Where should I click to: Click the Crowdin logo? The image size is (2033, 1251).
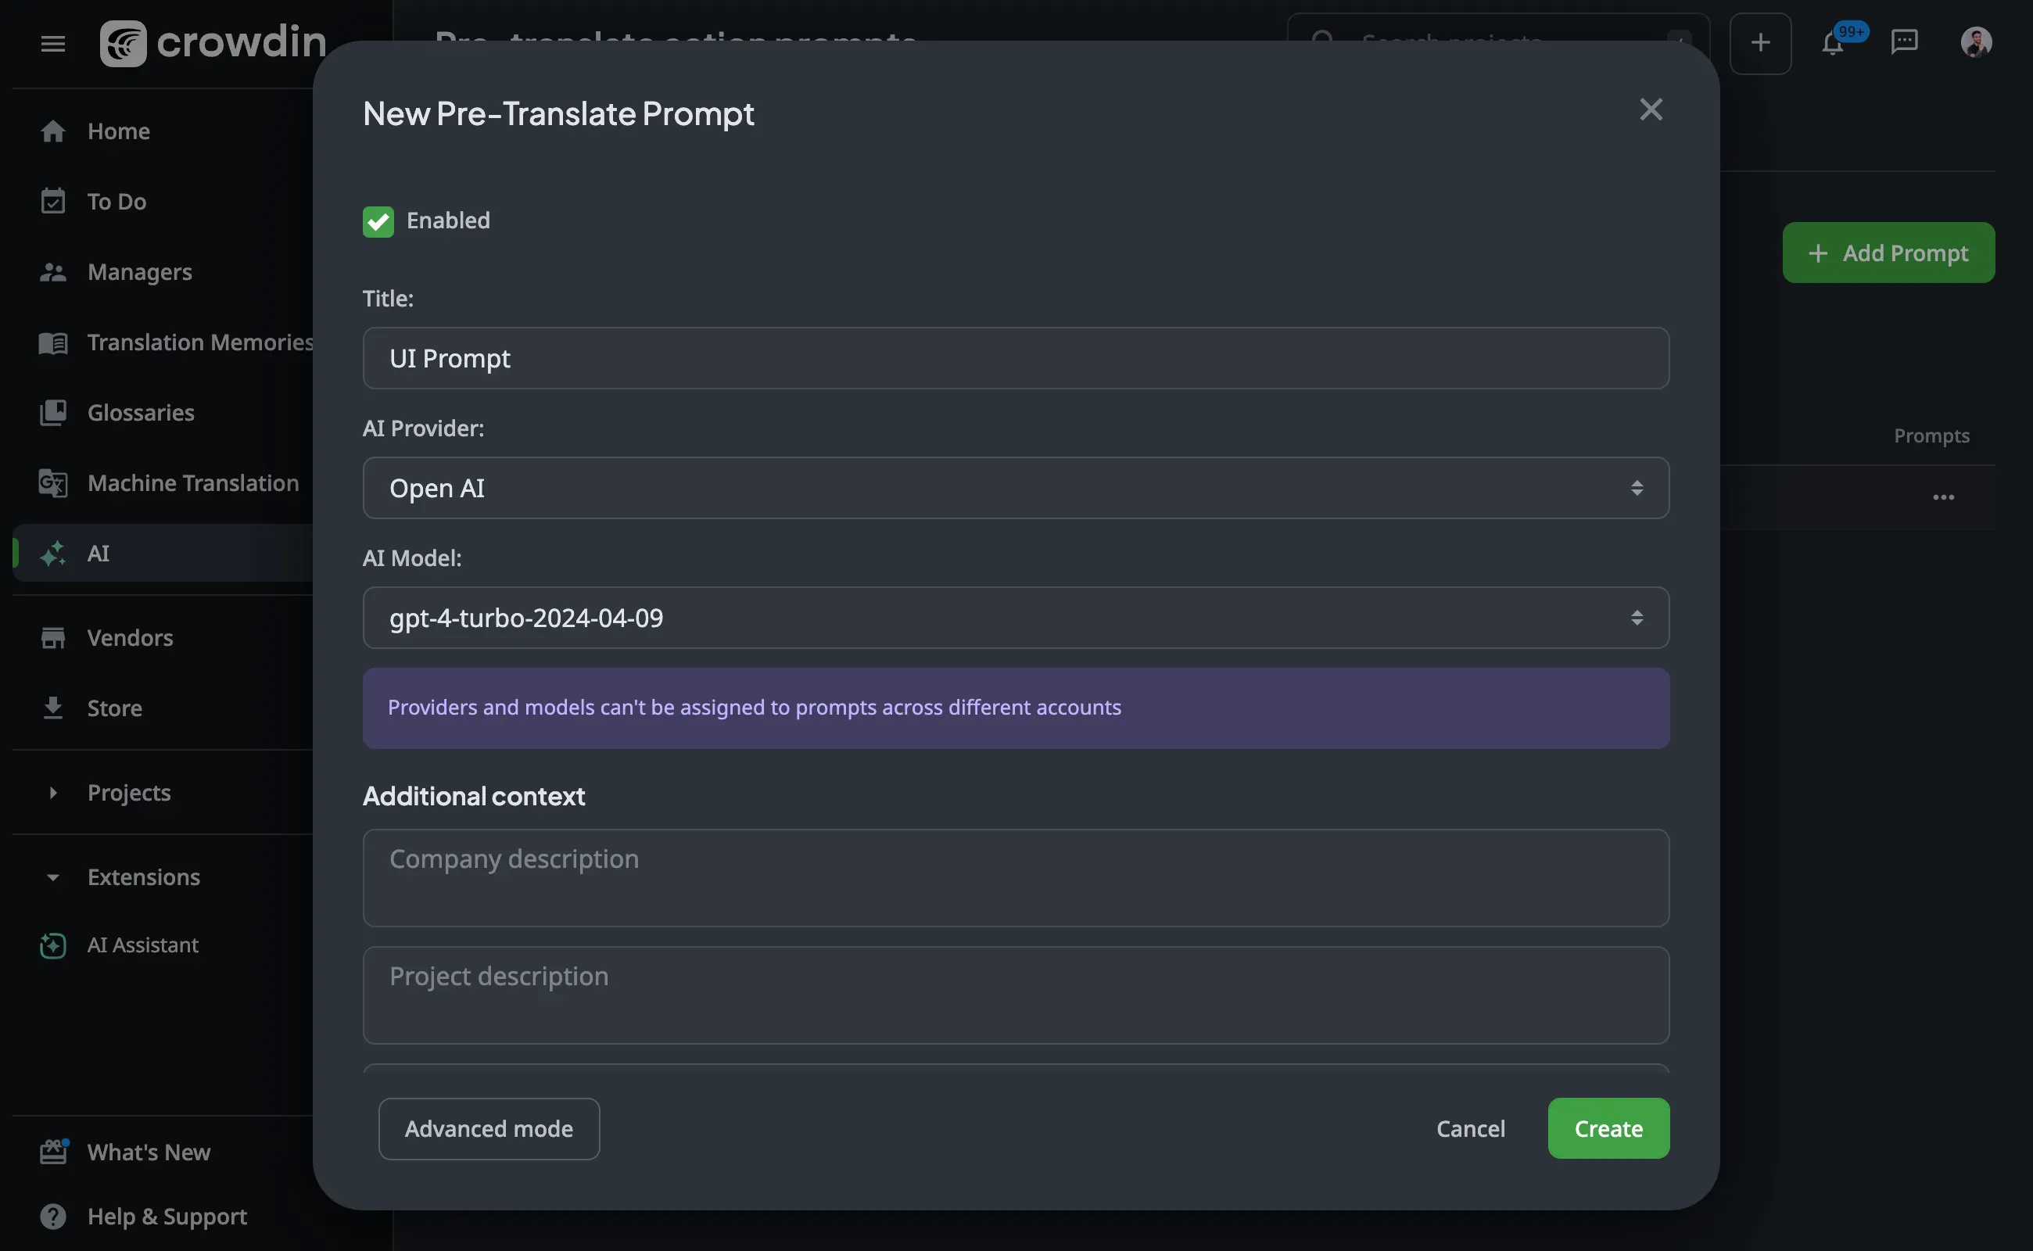[213, 43]
